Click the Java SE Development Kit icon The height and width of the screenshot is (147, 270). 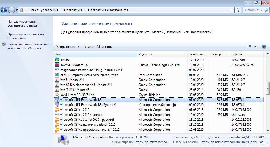coord(57,85)
